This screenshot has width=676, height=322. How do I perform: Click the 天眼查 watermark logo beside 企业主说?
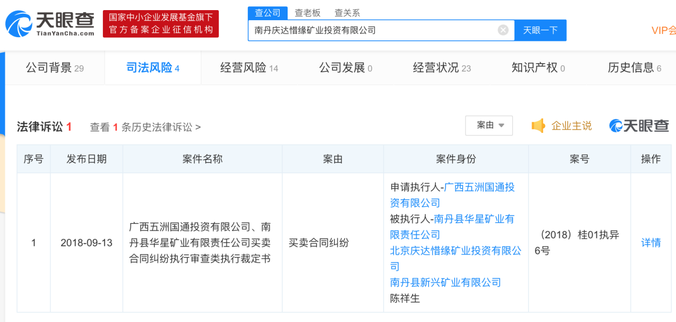639,125
